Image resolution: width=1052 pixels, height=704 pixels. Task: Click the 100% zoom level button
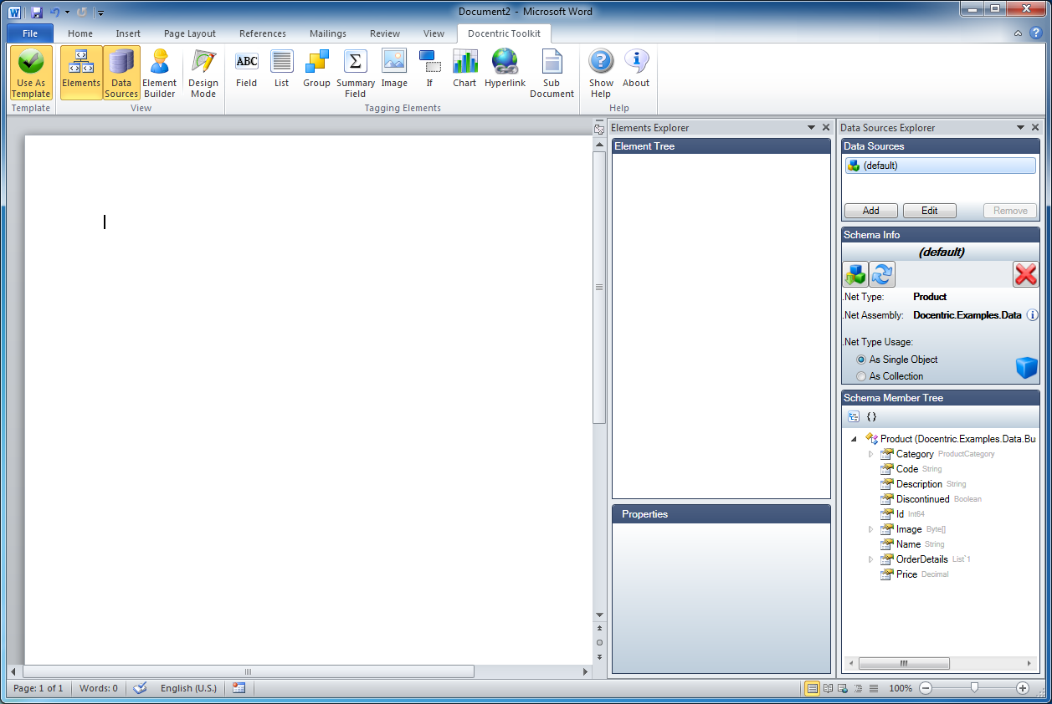pos(901,688)
